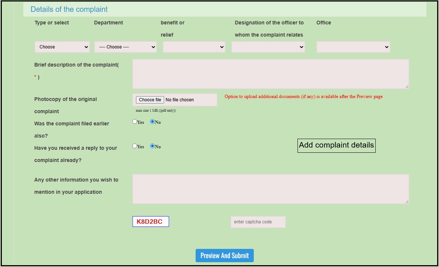Click the "Details of the complaint" heading
The width and height of the screenshot is (439, 267).
click(69, 9)
